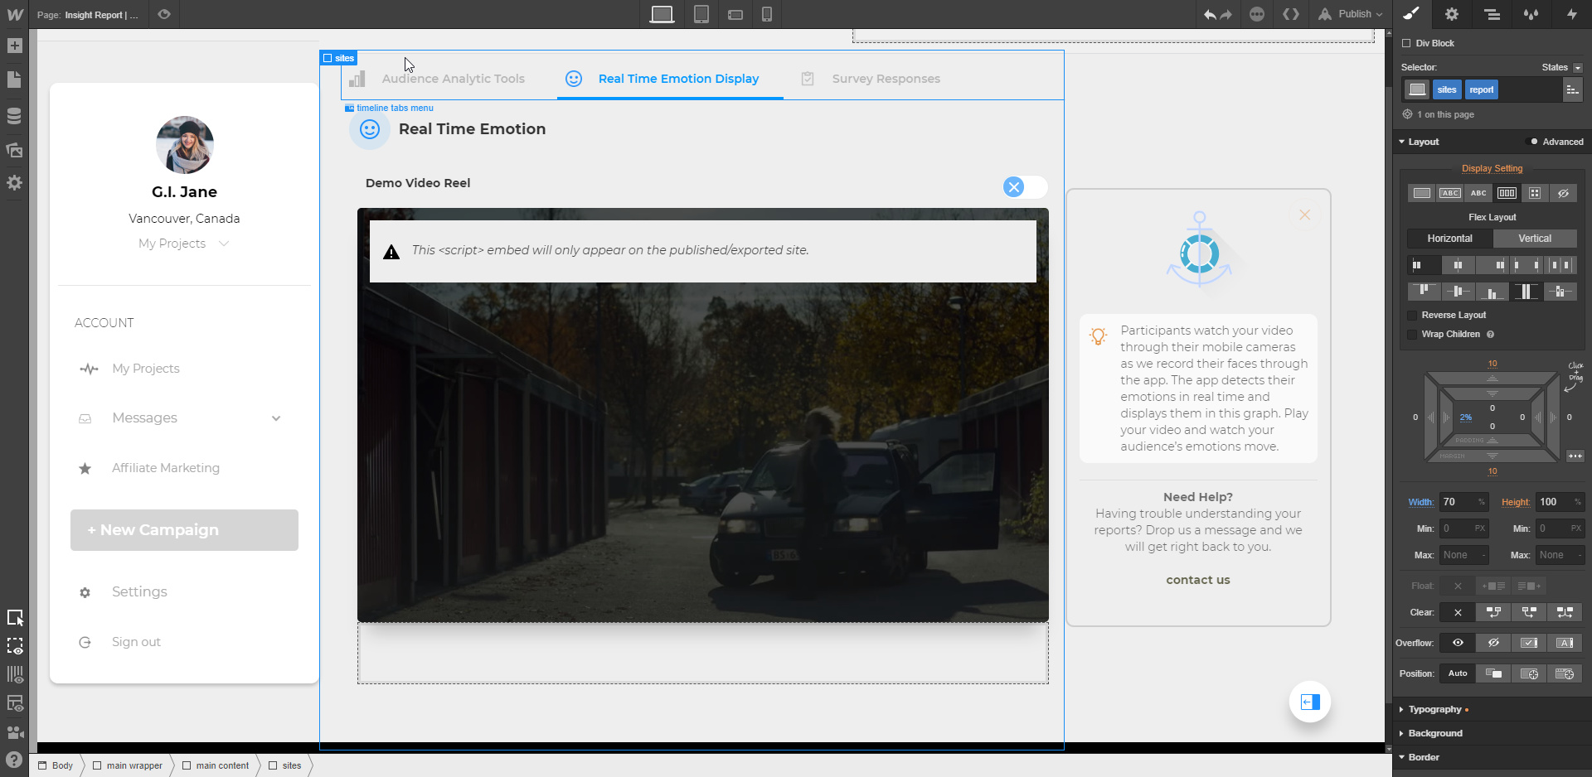
Task: Switch to mobile portrait breakpoint
Action: click(767, 14)
